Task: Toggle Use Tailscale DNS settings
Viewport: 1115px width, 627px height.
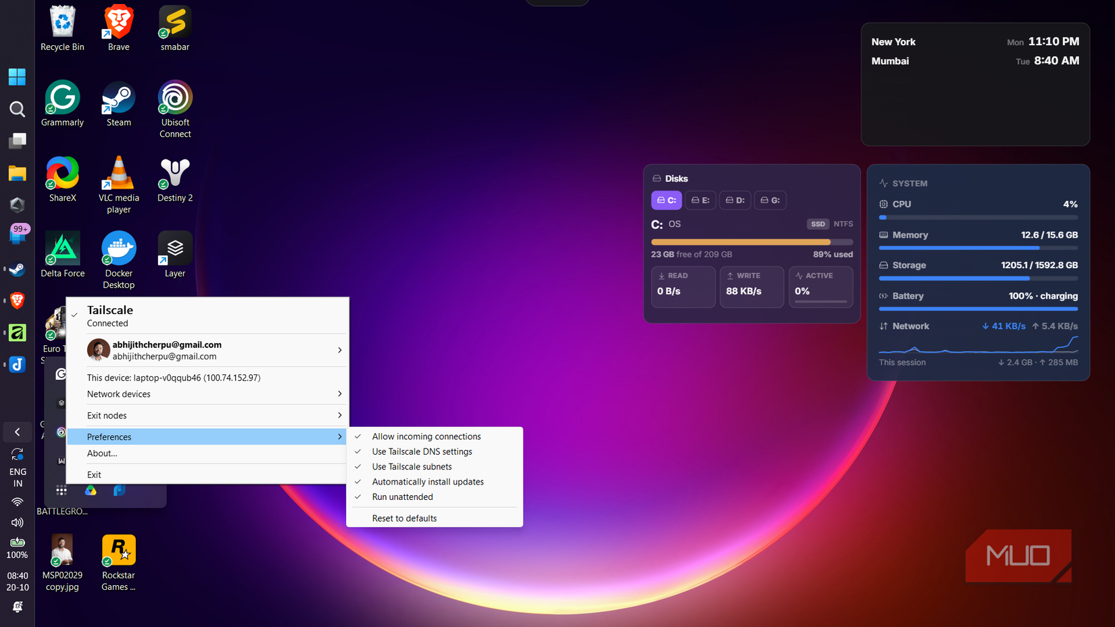Action: [435, 451]
